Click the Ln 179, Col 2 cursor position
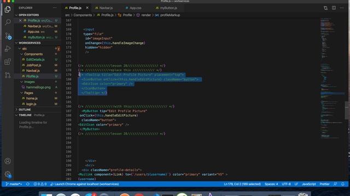This screenshot has height=196, width=350. (242, 184)
